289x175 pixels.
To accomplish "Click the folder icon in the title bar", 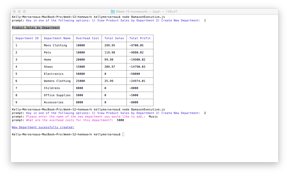I will 113,11.
